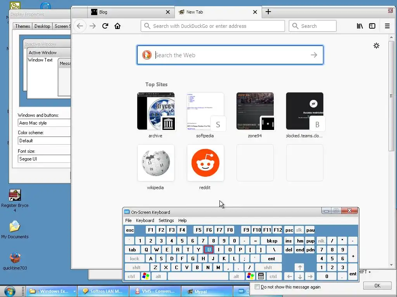
Task: Open the blocked.teams top site tile
Action: pos(305,111)
